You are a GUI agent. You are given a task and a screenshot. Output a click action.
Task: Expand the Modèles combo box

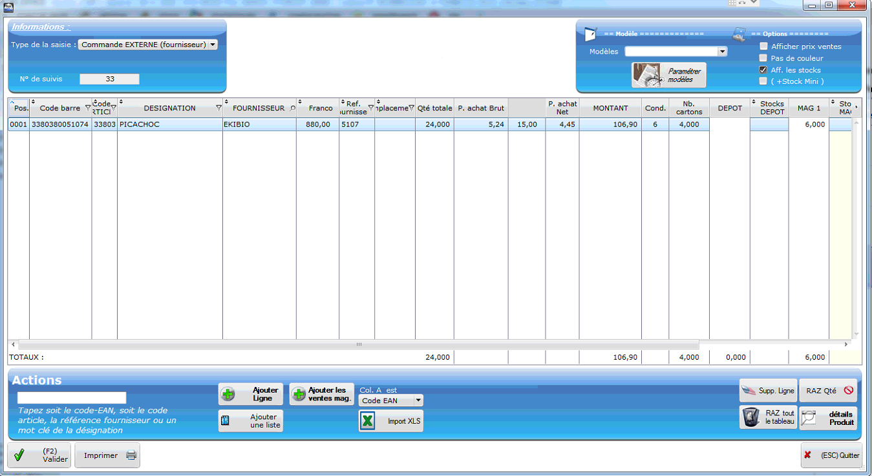(722, 52)
